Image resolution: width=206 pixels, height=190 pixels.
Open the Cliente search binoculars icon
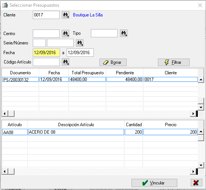click(x=66, y=15)
